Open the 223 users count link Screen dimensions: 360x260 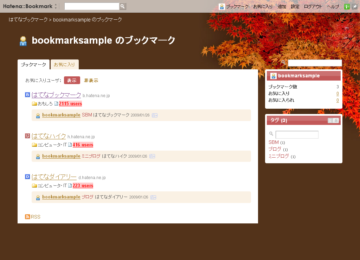point(83,185)
